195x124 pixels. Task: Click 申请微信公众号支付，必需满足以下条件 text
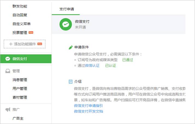[108, 54]
